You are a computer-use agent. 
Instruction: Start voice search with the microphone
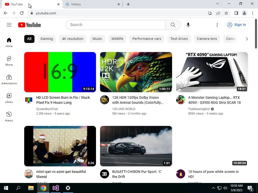tap(188, 25)
